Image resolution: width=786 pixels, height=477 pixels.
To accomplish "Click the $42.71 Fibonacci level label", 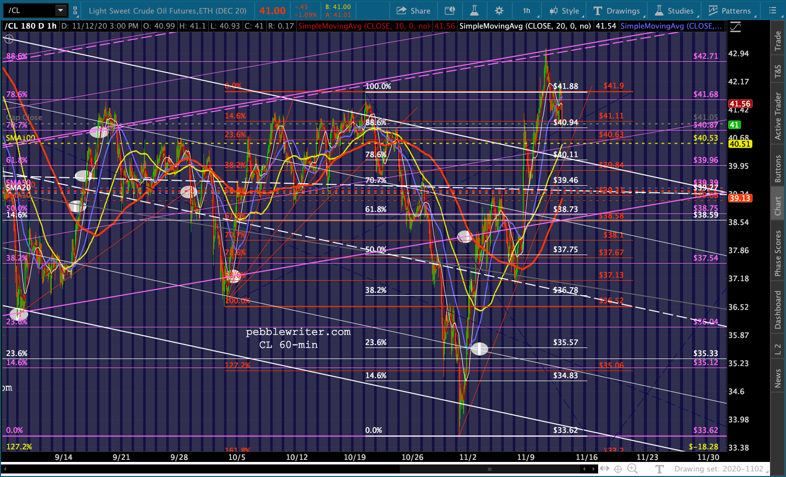I will point(706,56).
